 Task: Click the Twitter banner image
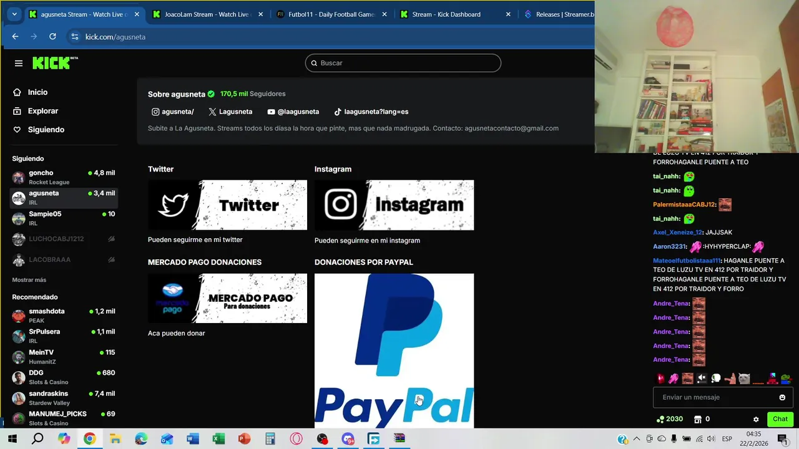[227, 205]
